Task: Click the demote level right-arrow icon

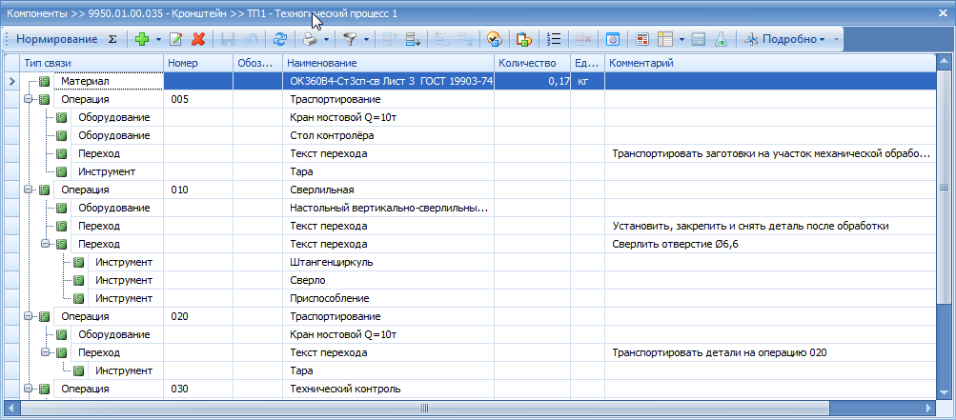Action: [465, 39]
